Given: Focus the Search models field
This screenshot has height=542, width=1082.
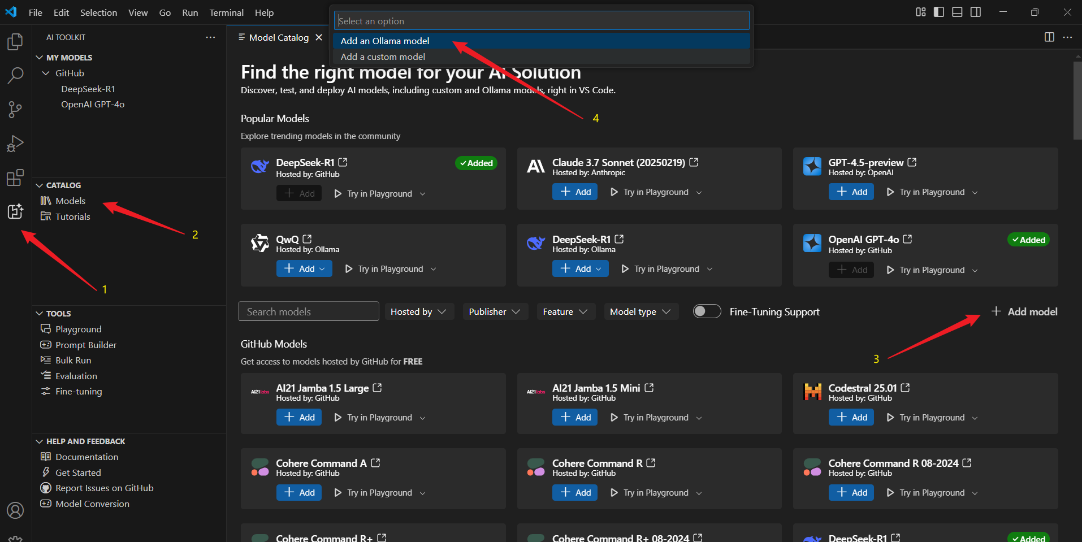Looking at the screenshot, I should pyautogui.click(x=309, y=311).
